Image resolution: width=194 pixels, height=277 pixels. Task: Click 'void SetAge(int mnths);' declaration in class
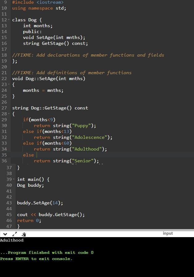pos(54,37)
